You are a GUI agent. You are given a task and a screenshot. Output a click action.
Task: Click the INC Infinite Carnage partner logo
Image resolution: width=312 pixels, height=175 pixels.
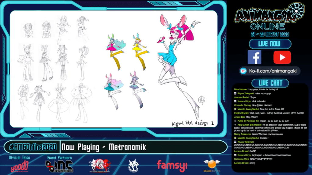pyautogui.click(x=59, y=166)
